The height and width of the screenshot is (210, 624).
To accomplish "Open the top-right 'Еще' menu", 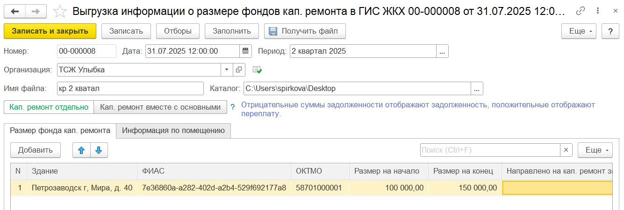I will (580, 31).
